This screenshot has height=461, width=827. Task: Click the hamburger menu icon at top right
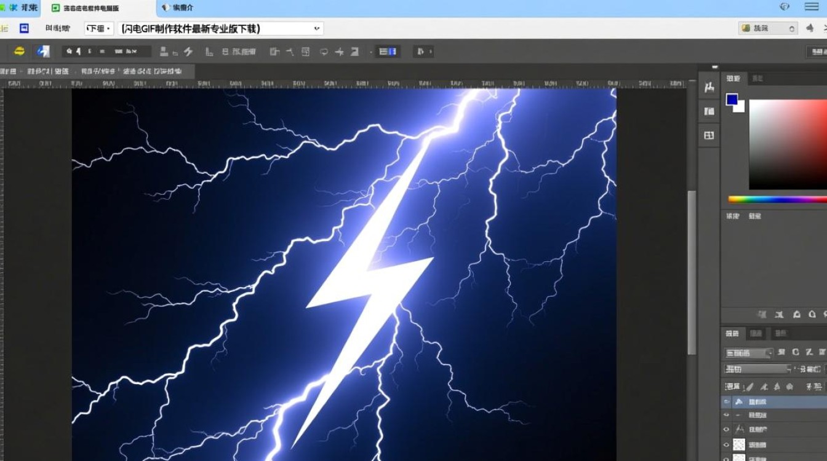(812, 7)
